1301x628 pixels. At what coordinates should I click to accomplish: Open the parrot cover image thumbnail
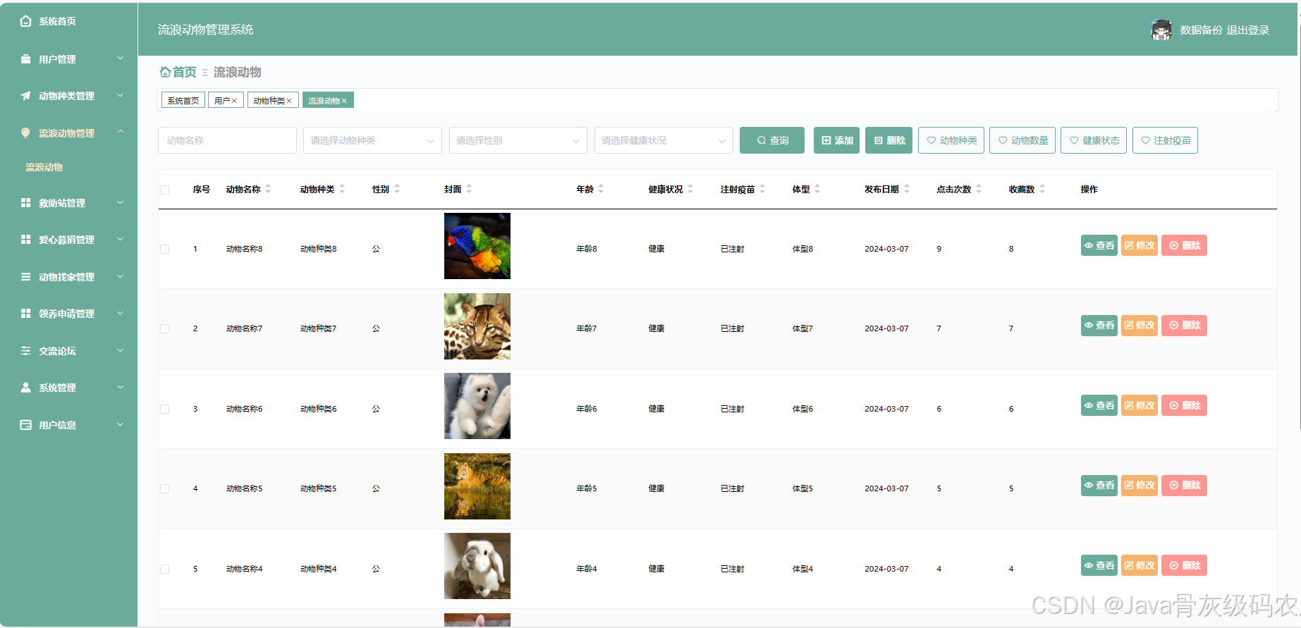click(x=477, y=246)
